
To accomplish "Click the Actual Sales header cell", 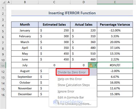I will 84,25.
